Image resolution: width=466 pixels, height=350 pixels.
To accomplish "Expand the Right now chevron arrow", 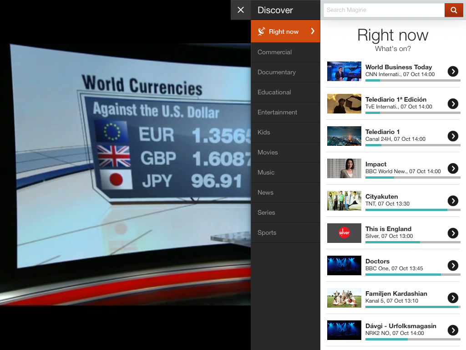I will [x=312, y=31].
